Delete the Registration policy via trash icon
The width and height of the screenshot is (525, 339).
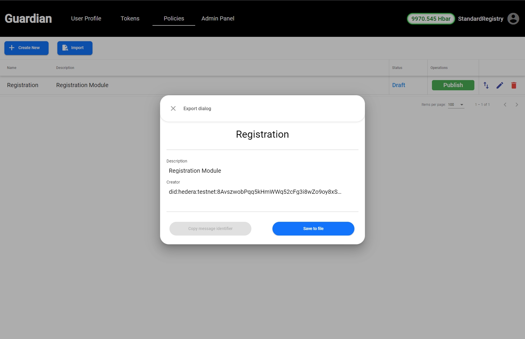pyautogui.click(x=514, y=85)
